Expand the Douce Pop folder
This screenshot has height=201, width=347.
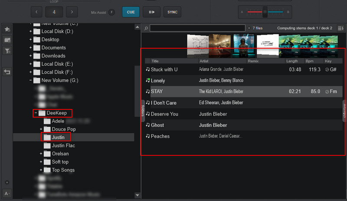pyautogui.click(x=41, y=129)
